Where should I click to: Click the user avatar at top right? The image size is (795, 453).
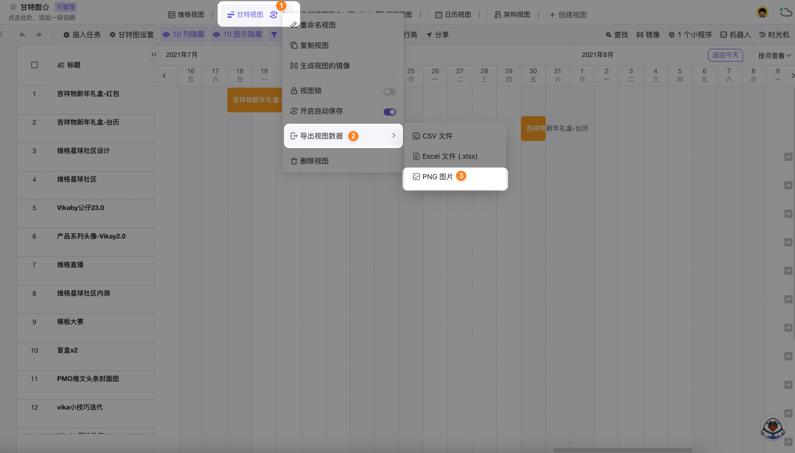pos(762,13)
